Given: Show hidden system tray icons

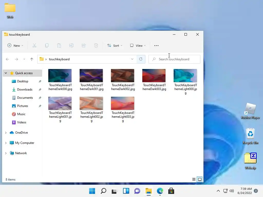Looking at the screenshot, I should [x=218, y=191].
